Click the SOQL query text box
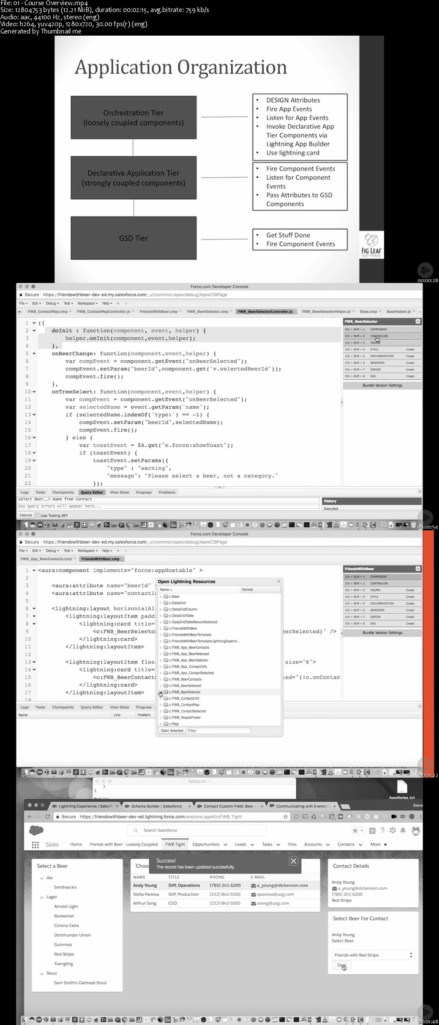Image resolution: width=439 pixels, height=1025 pixels. click(169, 499)
